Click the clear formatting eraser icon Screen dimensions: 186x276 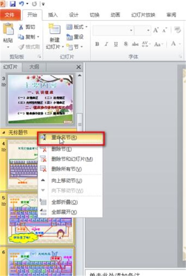tap(177, 30)
